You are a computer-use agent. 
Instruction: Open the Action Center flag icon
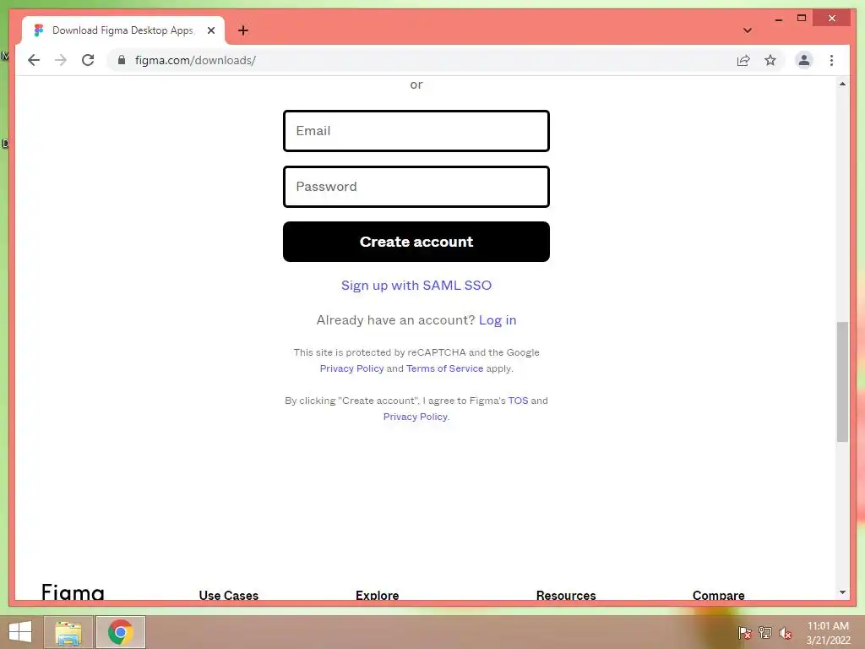pos(745,633)
